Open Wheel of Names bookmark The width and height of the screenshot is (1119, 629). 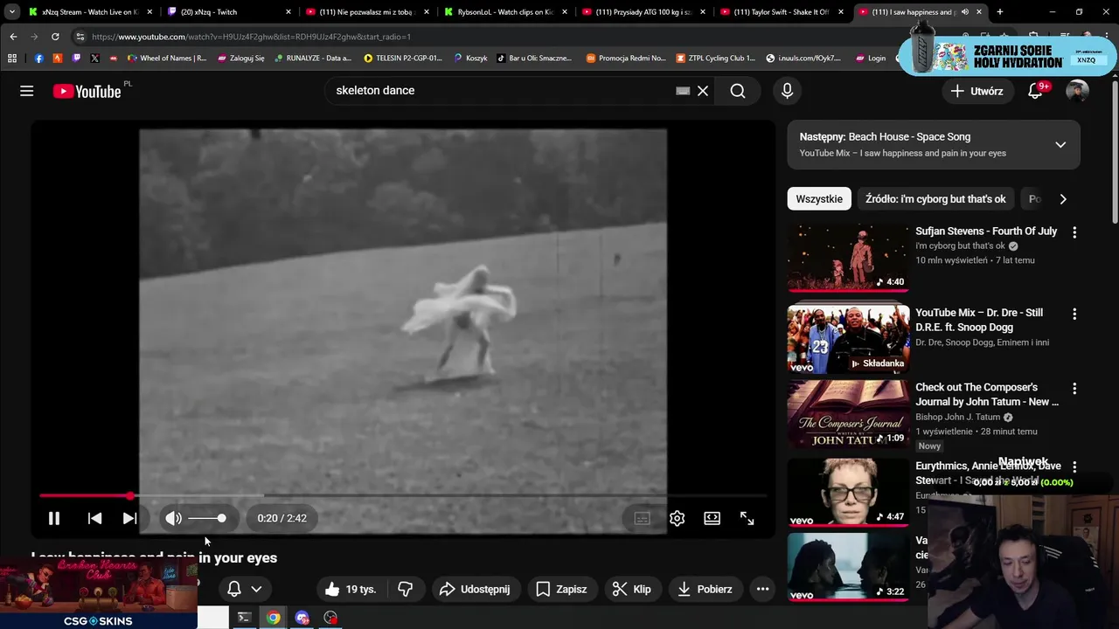point(166,59)
